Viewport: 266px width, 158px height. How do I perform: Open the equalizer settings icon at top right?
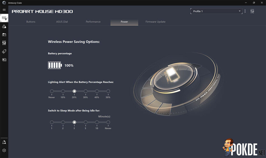coord(252,11)
